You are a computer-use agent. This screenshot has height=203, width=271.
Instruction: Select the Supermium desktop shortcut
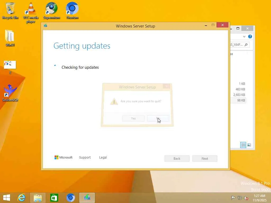pos(52,11)
